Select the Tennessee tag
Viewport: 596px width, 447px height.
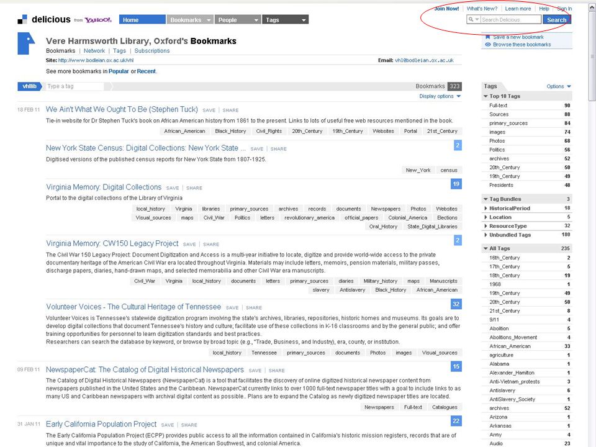pyautogui.click(x=264, y=353)
